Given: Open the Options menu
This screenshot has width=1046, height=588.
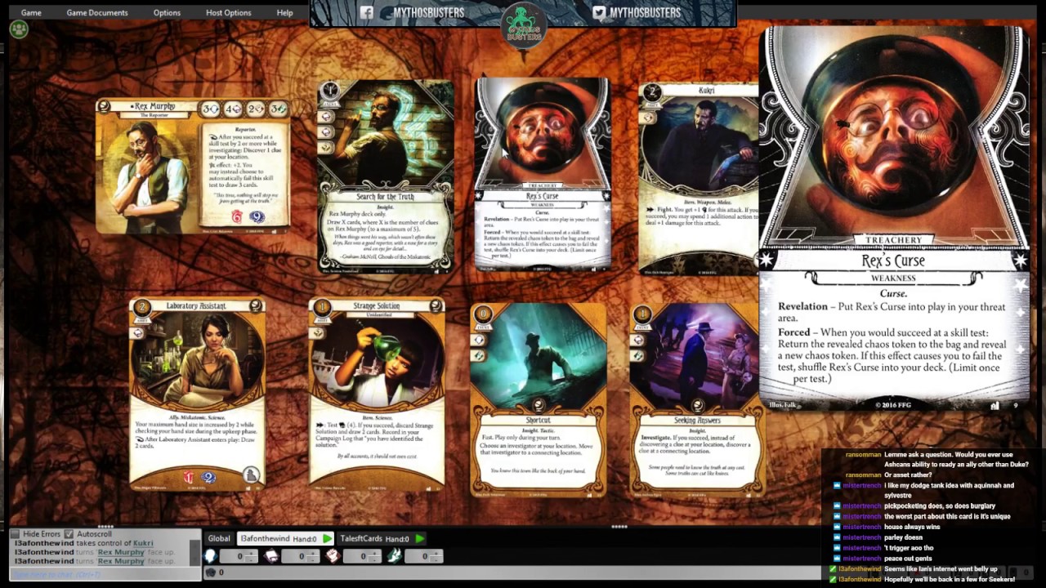Looking at the screenshot, I should click(x=167, y=12).
